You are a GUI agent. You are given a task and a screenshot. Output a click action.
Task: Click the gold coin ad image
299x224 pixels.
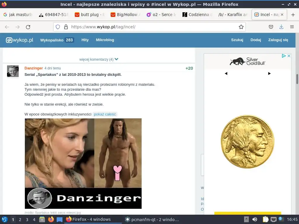[x=247, y=141]
